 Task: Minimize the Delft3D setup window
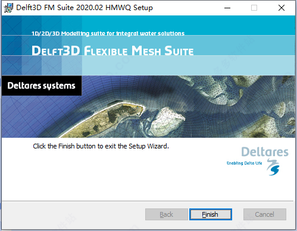pyautogui.click(x=227, y=8)
